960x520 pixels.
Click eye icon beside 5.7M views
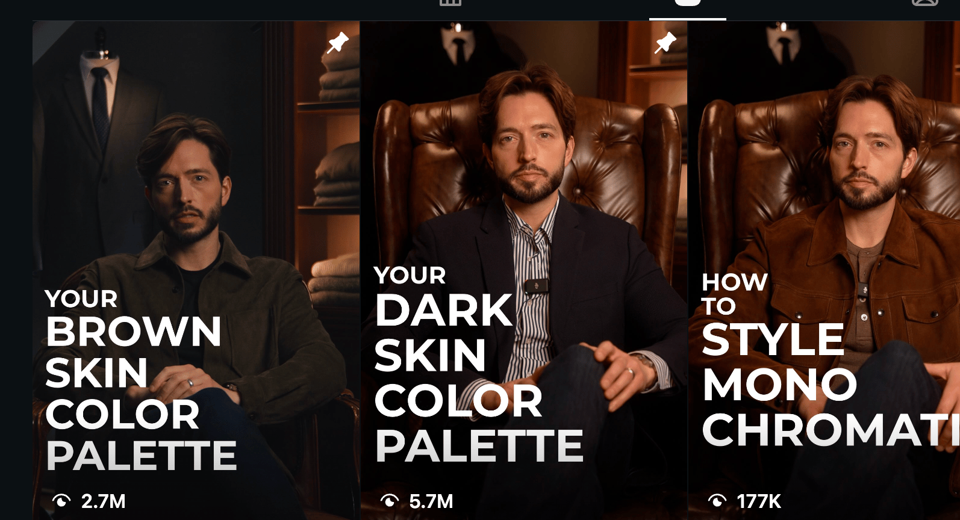[x=390, y=501]
